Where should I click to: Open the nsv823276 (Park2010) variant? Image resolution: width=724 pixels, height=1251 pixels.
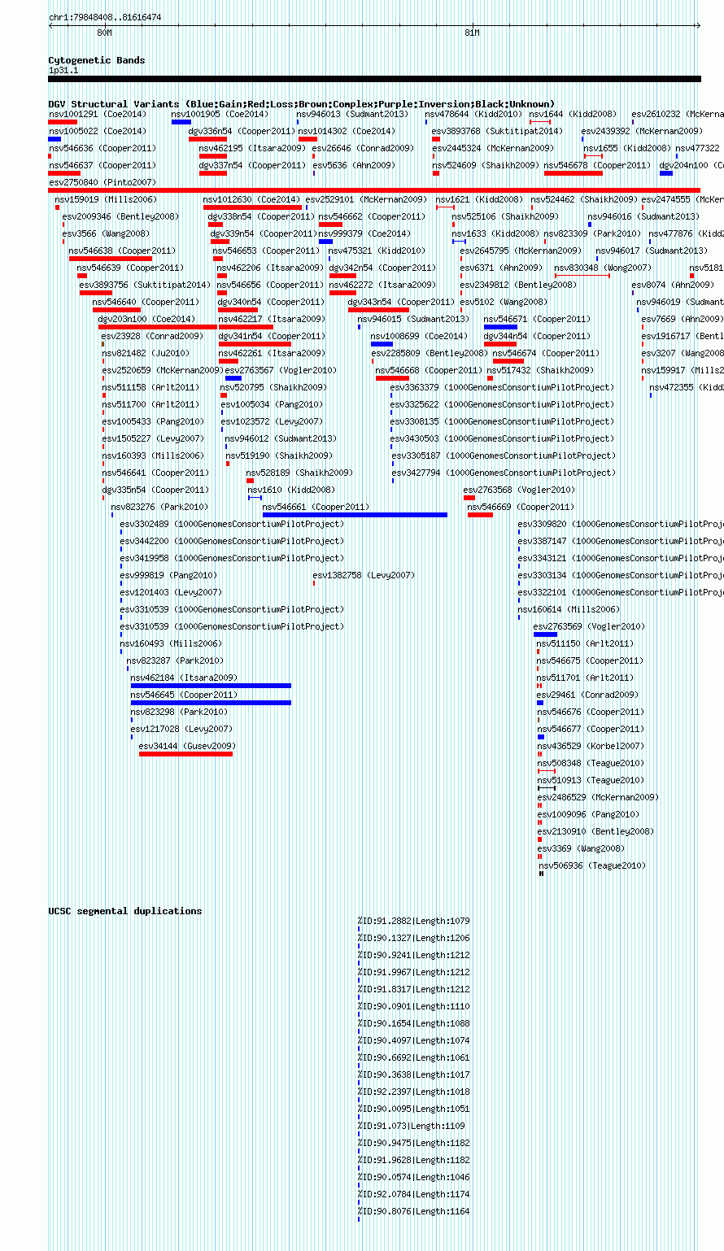click(x=159, y=507)
